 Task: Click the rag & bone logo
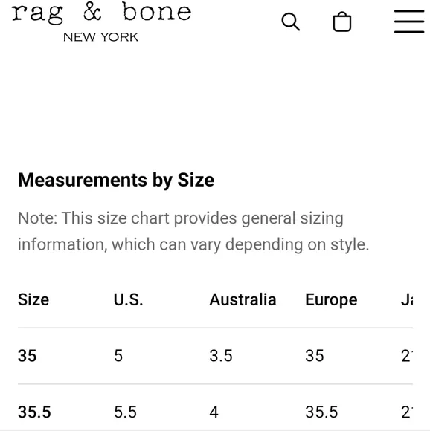point(101,13)
